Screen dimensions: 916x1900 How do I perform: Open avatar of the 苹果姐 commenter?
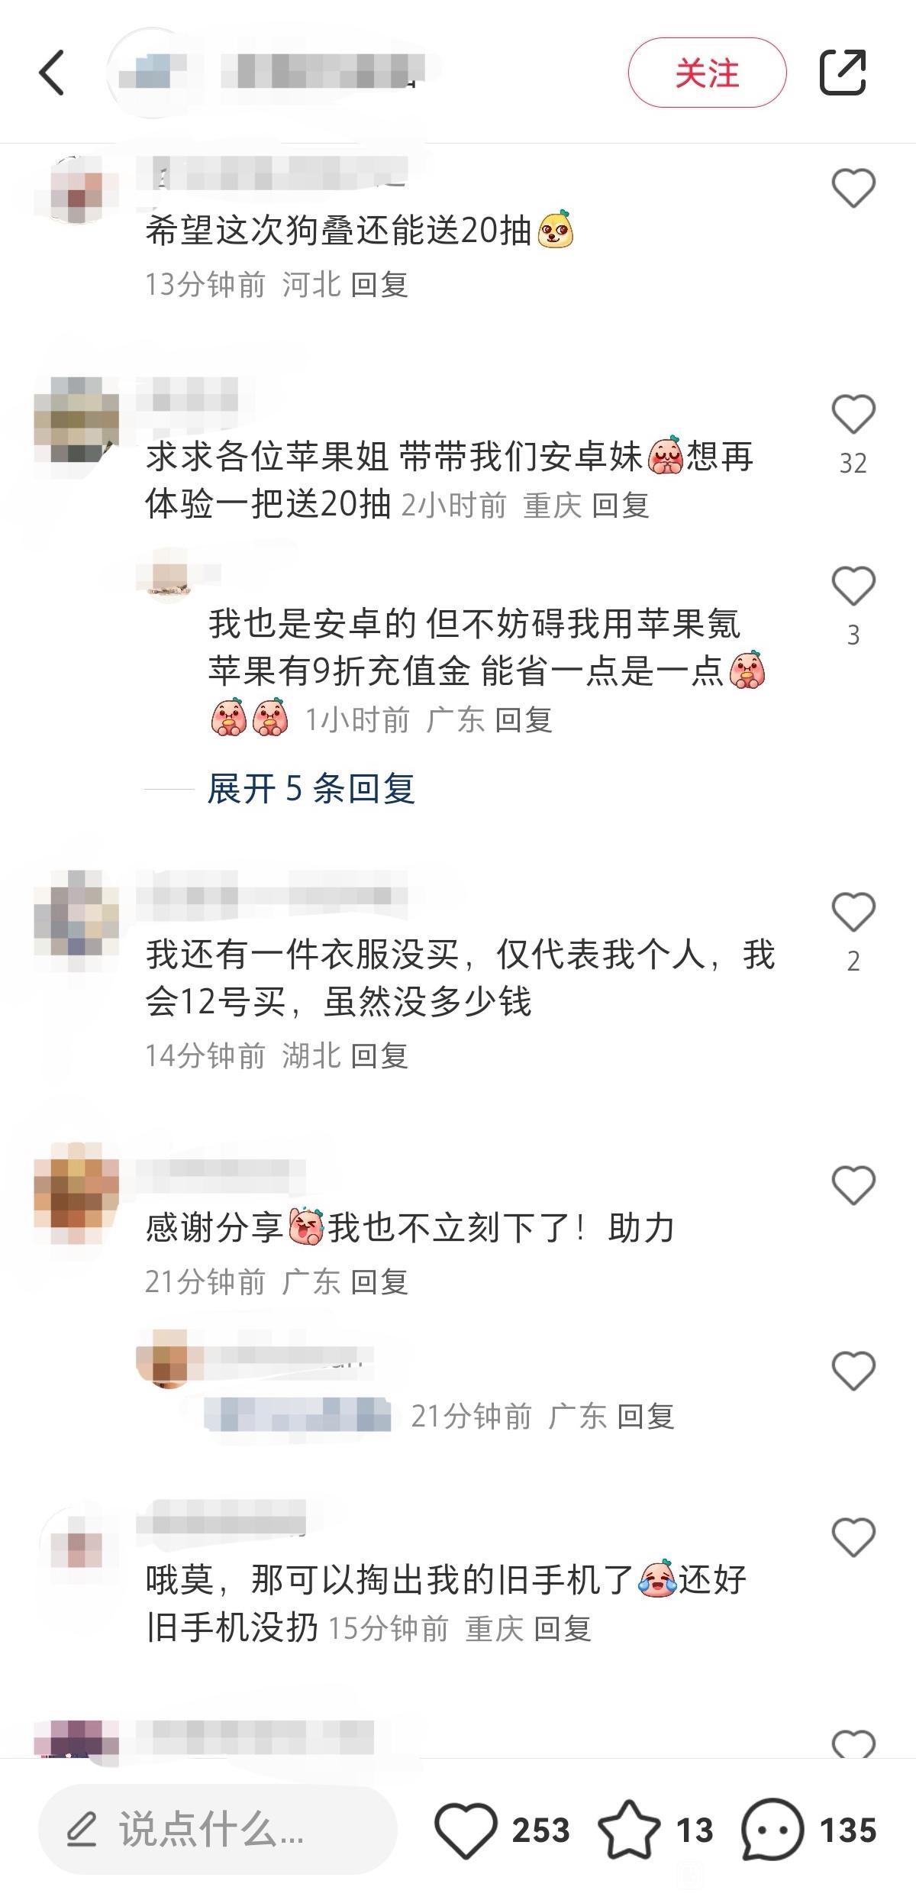77,419
